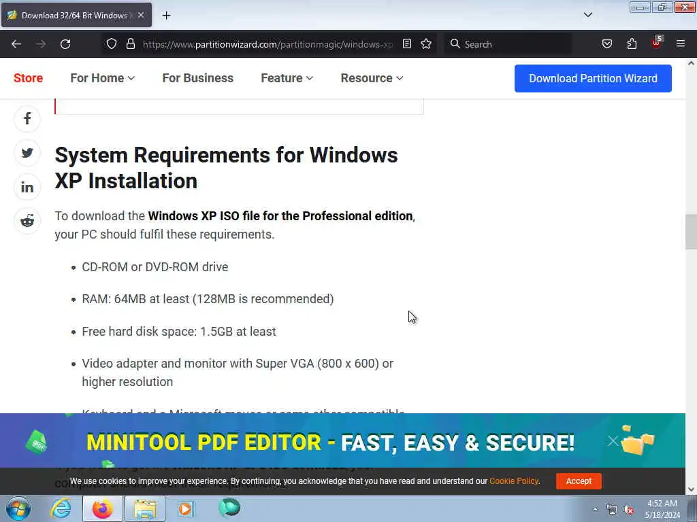Click scrollbar down arrow
This screenshot has height=522, width=697.
(x=691, y=489)
